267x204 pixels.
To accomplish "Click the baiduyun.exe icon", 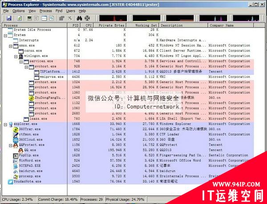I will 16,172.
